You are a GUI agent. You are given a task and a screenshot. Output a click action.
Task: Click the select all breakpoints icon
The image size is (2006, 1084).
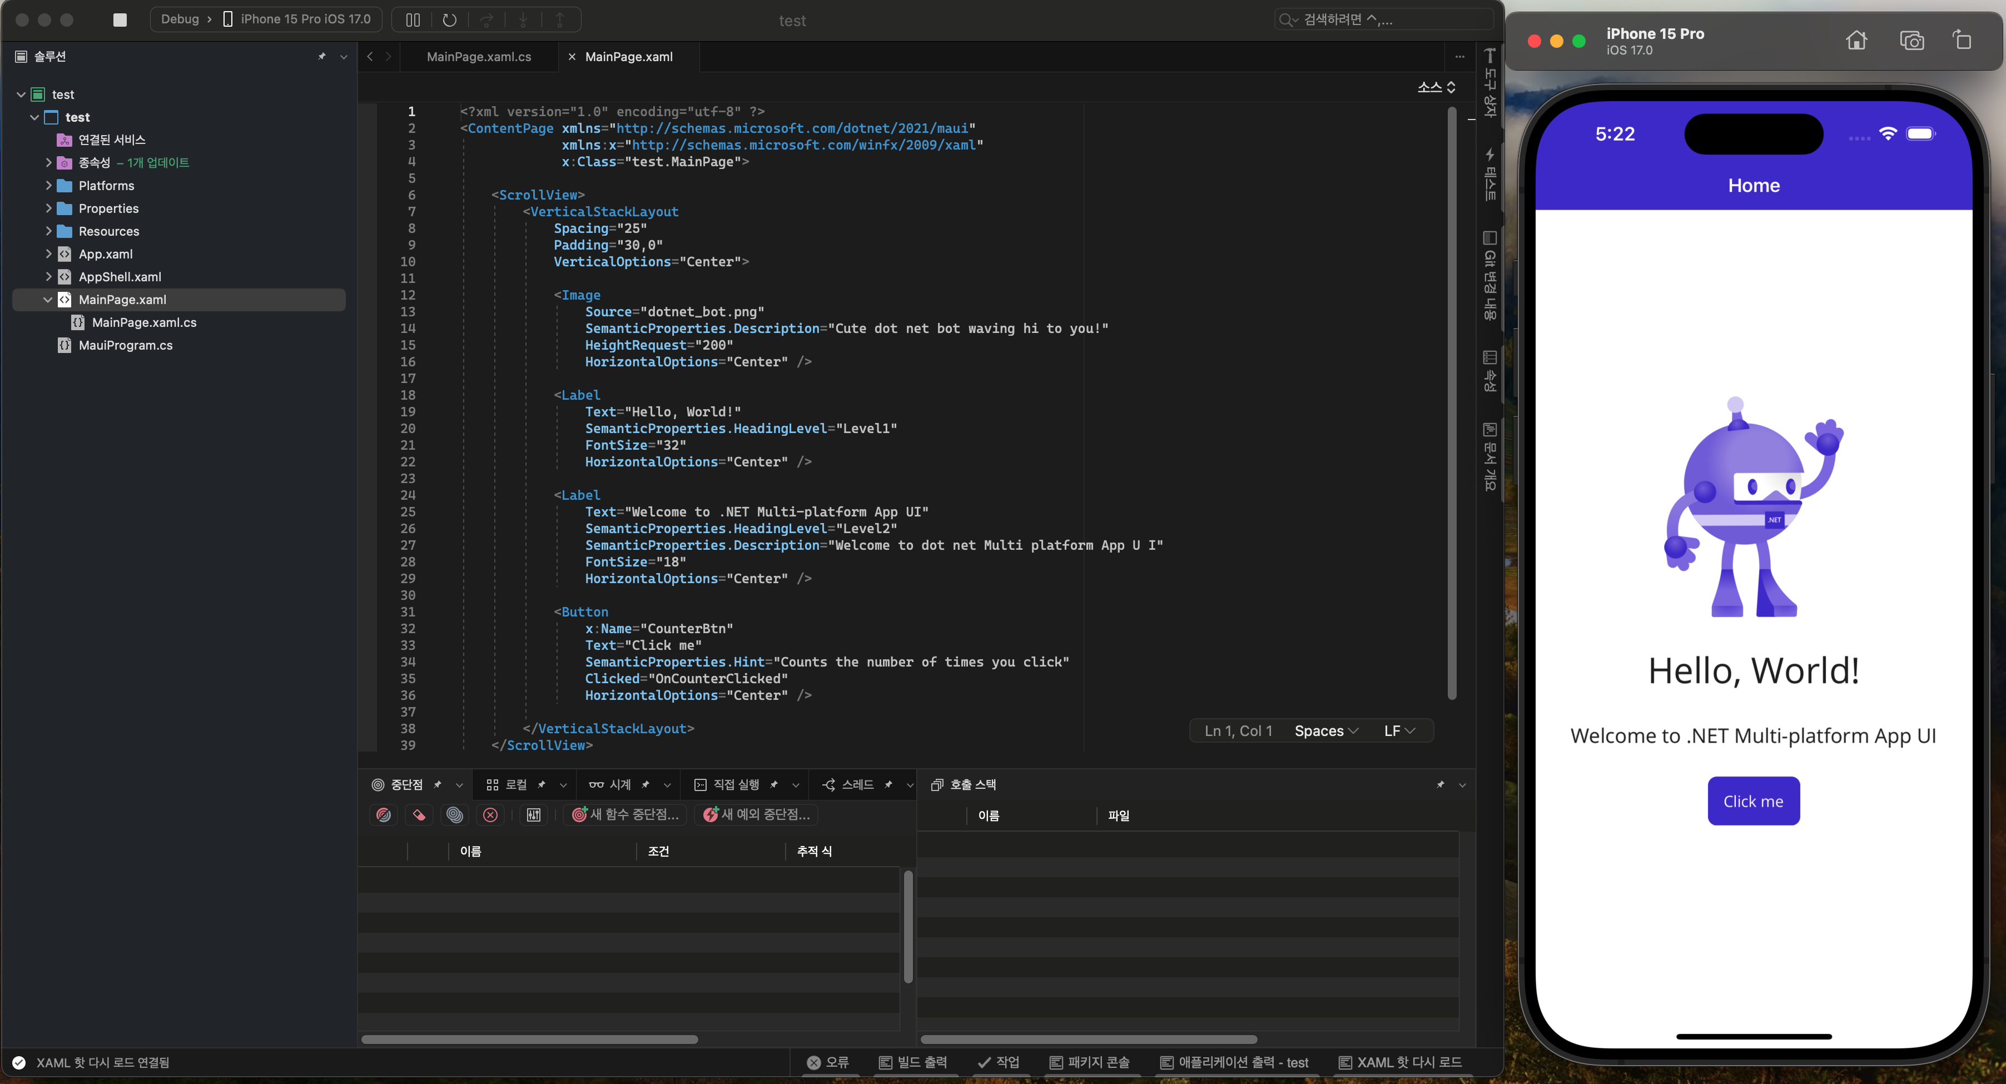point(455,814)
